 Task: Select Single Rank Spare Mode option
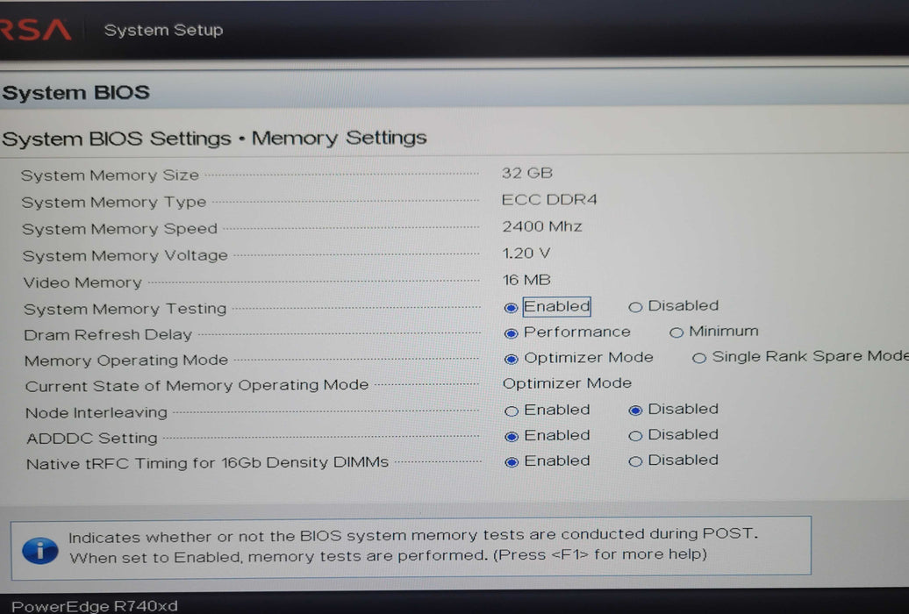point(699,358)
